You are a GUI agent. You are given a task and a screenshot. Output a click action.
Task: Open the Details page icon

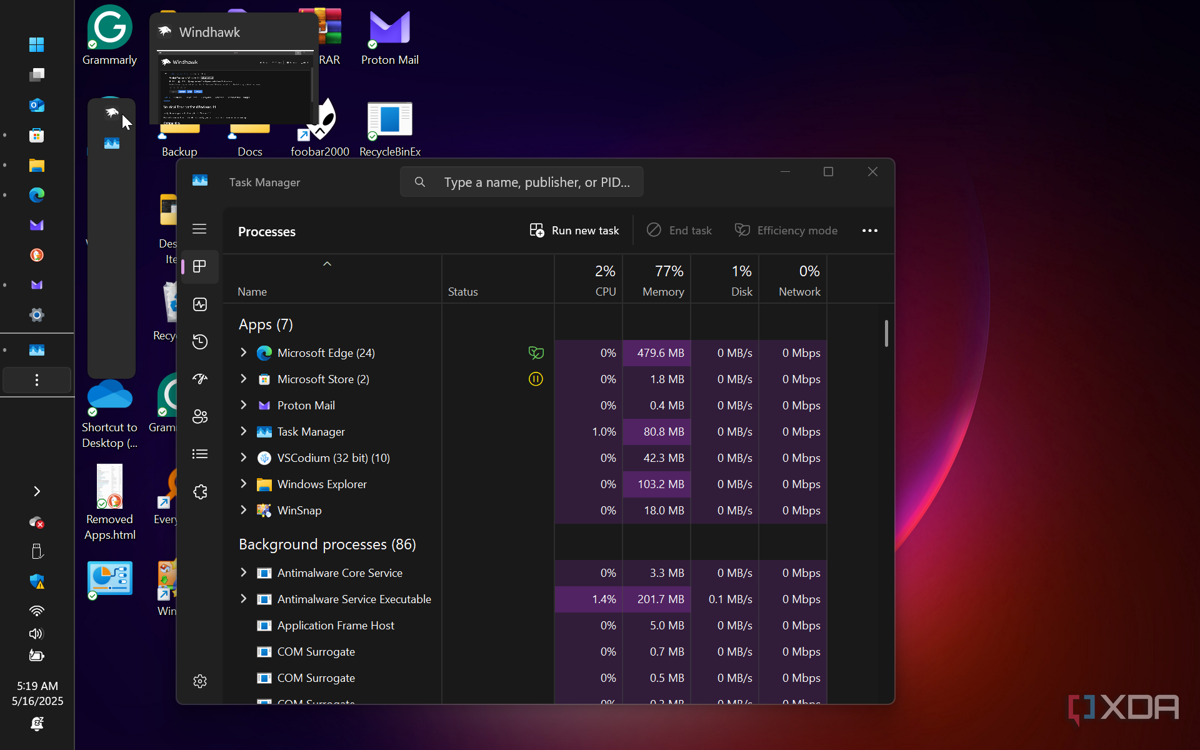coord(200,454)
